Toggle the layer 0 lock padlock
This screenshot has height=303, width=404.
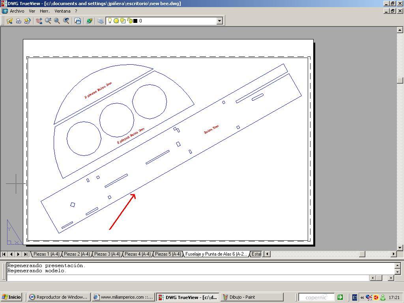click(x=129, y=21)
